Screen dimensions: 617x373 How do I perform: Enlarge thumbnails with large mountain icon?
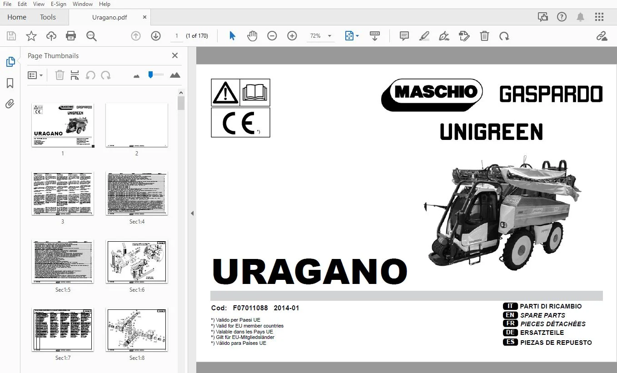(175, 75)
